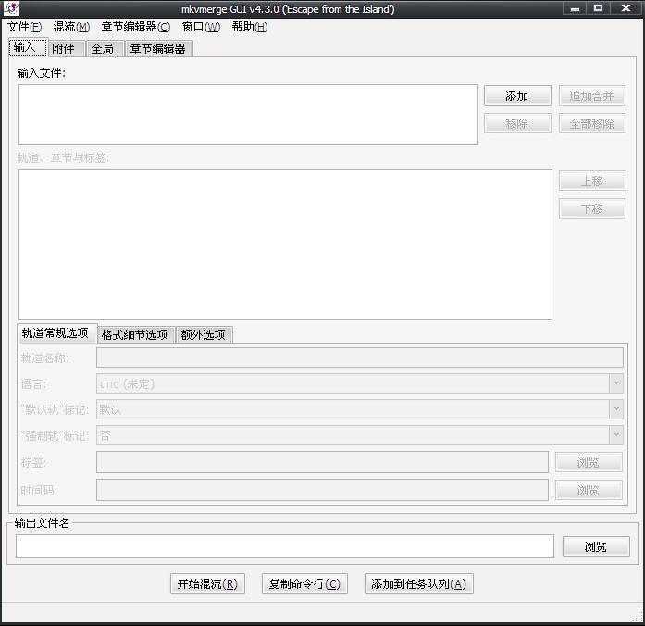The height and width of the screenshot is (626, 645).
Task: Open the 帮助 (Help) menu
Action: point(249,27)
